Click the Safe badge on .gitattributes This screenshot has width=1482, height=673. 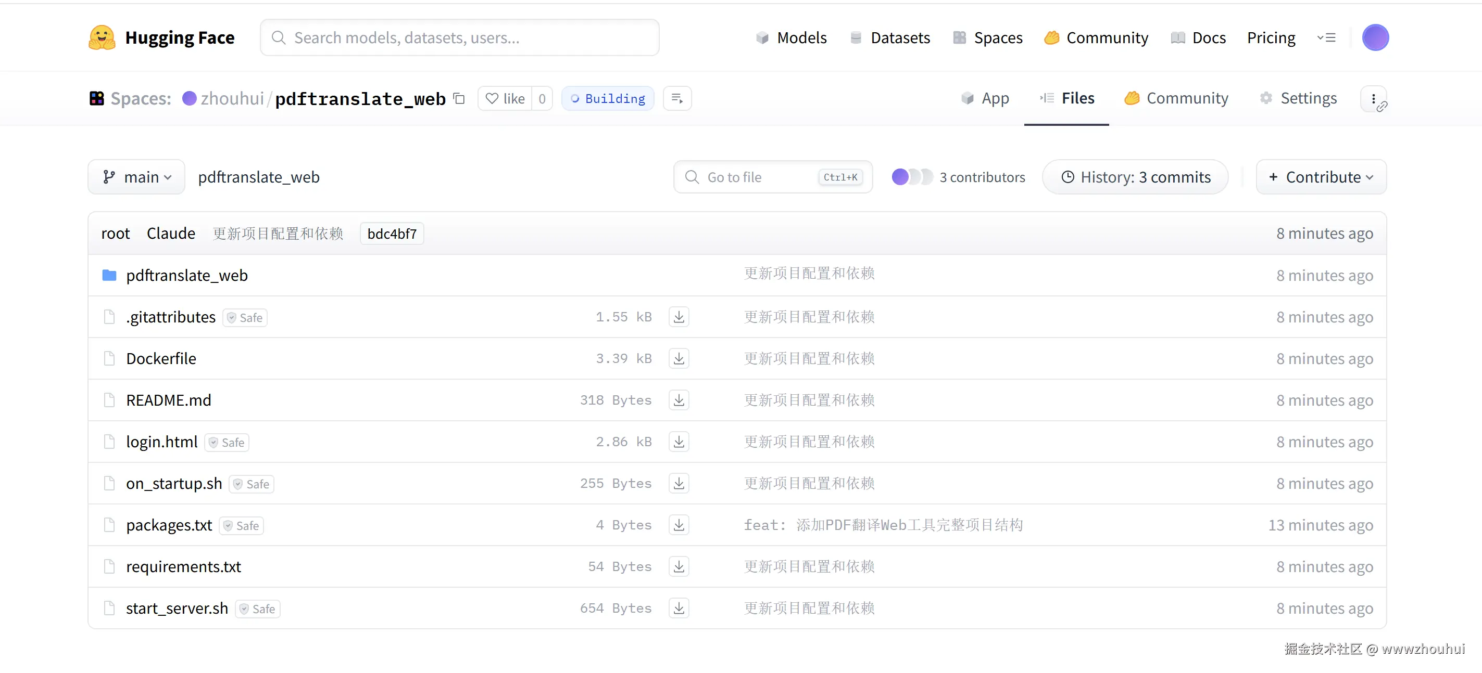tap(245, 317)
